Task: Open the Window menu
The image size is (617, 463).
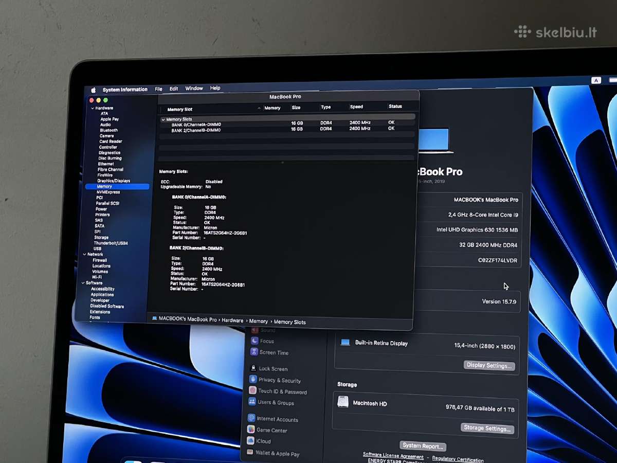Action: tap(194, 88)
